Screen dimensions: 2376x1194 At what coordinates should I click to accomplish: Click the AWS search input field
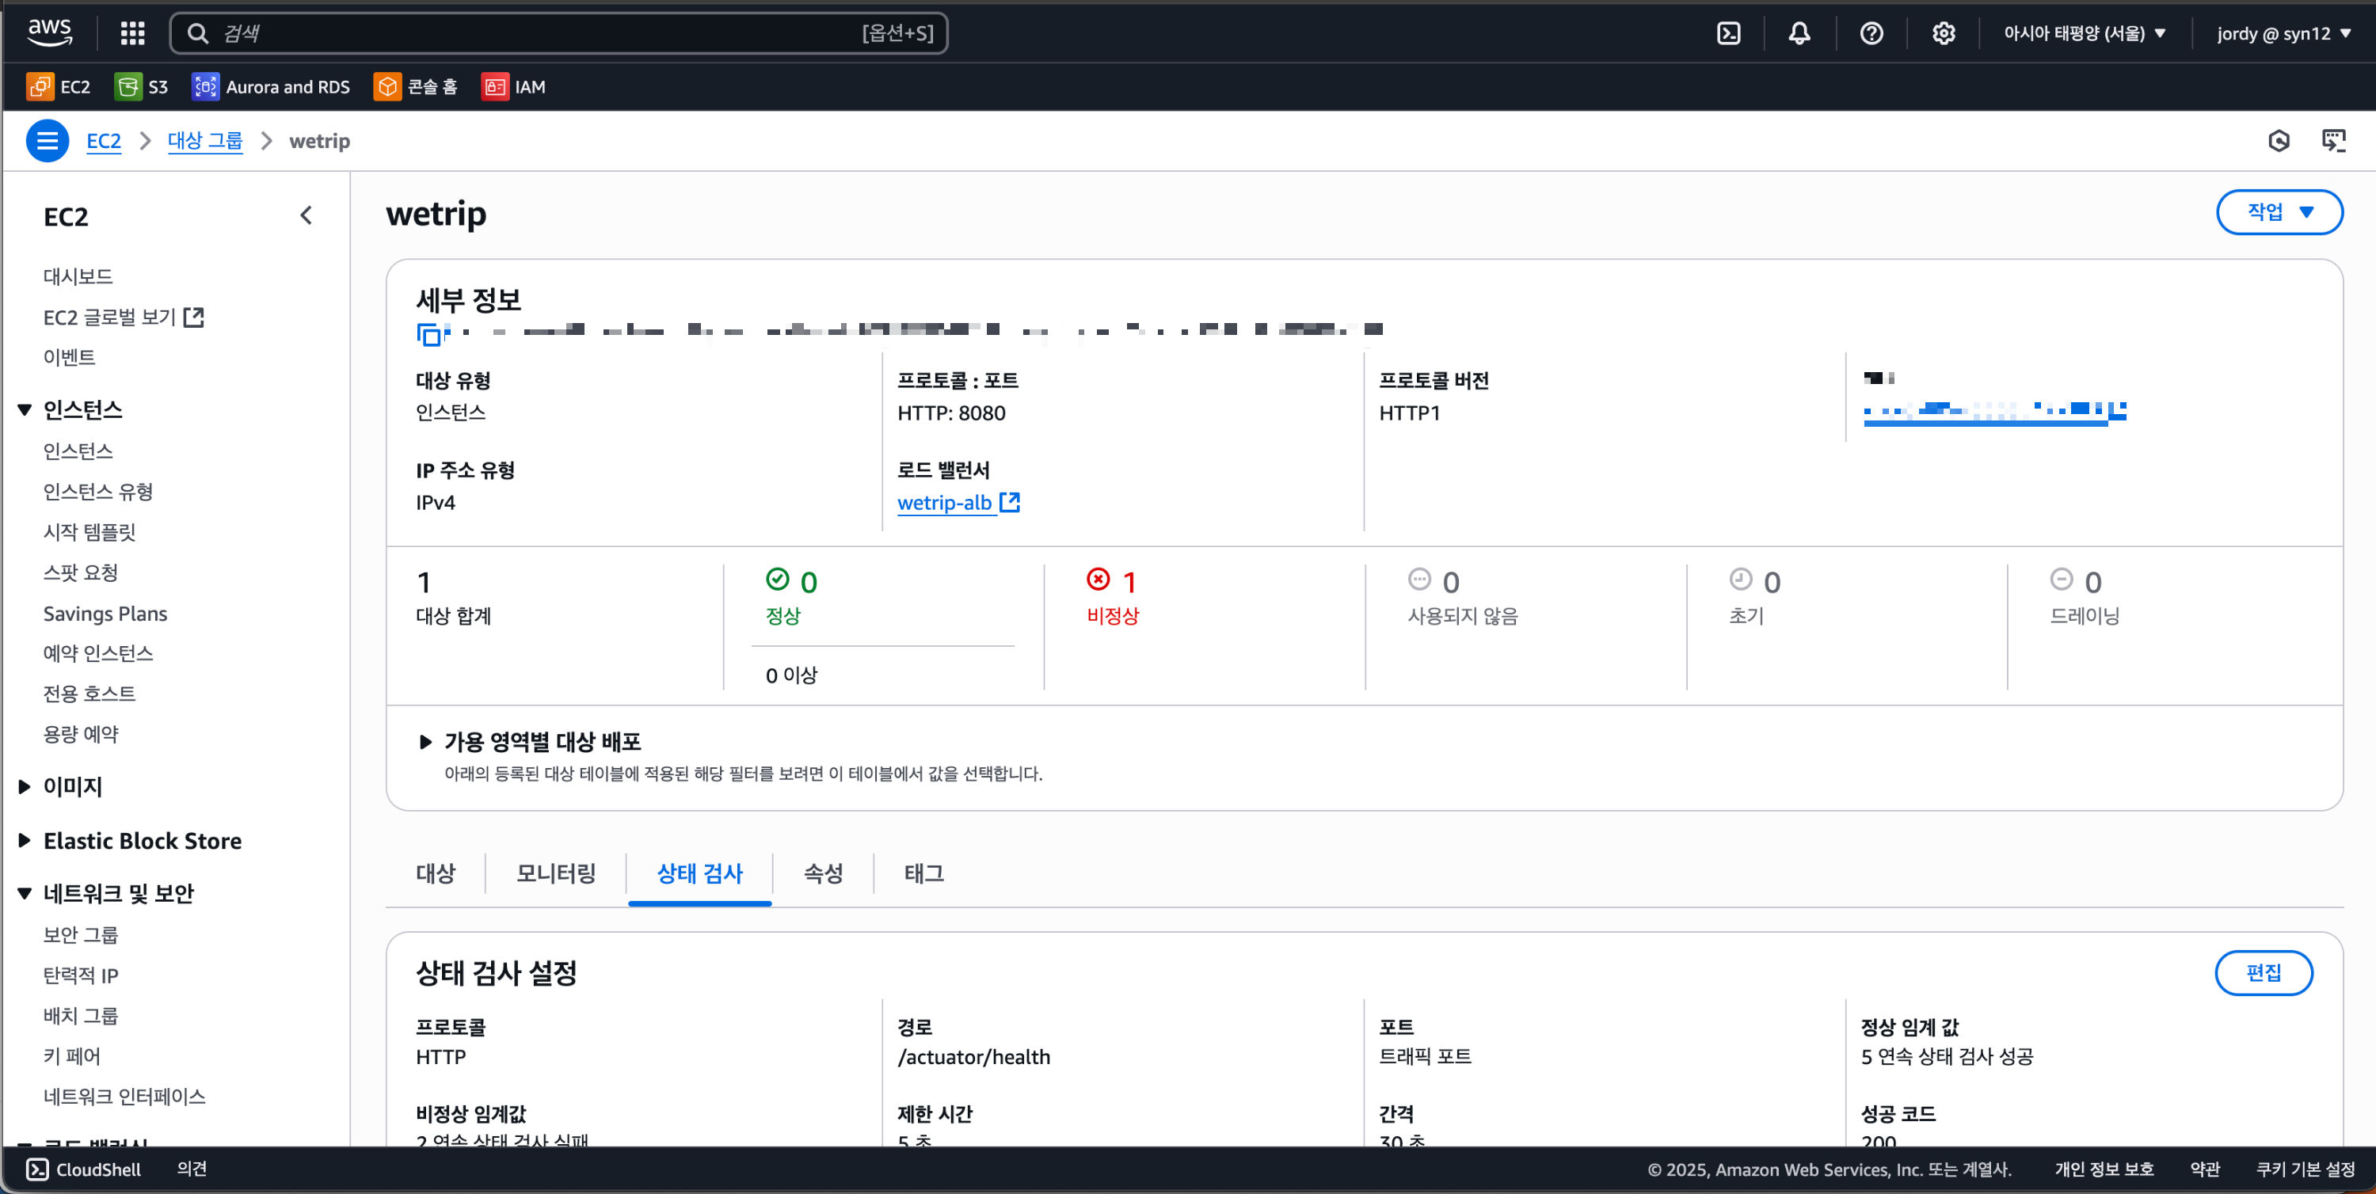pyautogui.click(x=535, y=33)
